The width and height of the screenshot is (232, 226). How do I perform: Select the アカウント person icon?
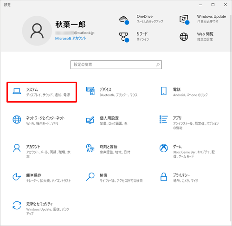pos(17,149)
